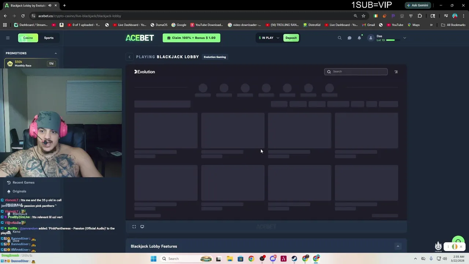The width and height of the screenshot is (469, 264).
Task: Open the AceBet hamburger sidebar menu
Action: [8, 38]
